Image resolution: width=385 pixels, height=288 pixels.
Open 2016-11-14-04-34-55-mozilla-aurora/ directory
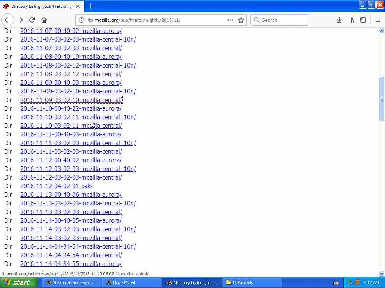pyautogui.click(x=71, y=264)
